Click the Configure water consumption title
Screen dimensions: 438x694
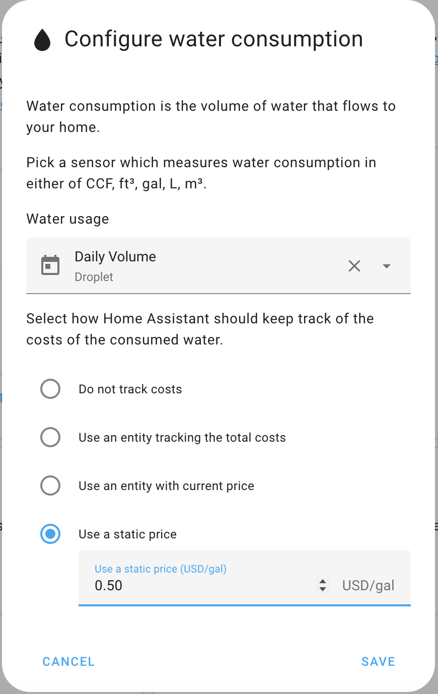(x=213, y=39)
